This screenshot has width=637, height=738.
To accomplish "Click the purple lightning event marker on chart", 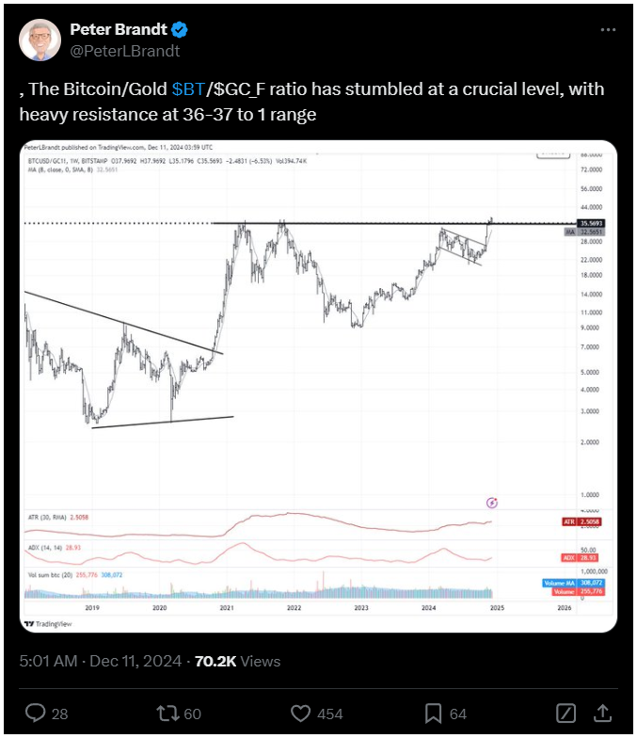I will click(491, 503).
